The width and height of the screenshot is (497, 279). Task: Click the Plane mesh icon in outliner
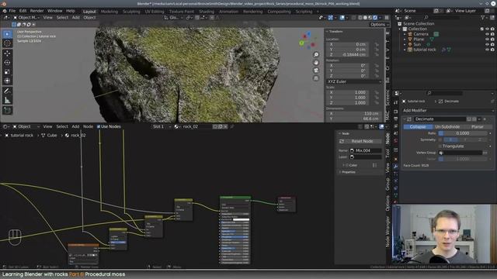(410, 40)
